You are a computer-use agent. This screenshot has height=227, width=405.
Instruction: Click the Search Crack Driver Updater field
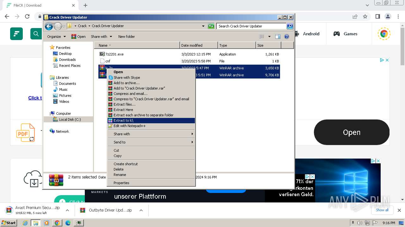pyautogui.click(x=252, y=26)
